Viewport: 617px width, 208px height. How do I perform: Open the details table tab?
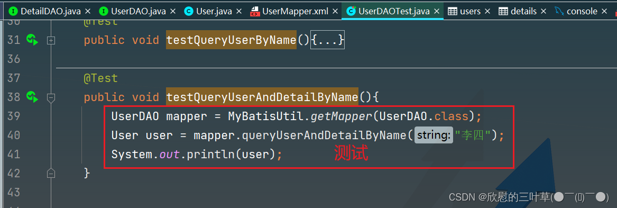523,12
